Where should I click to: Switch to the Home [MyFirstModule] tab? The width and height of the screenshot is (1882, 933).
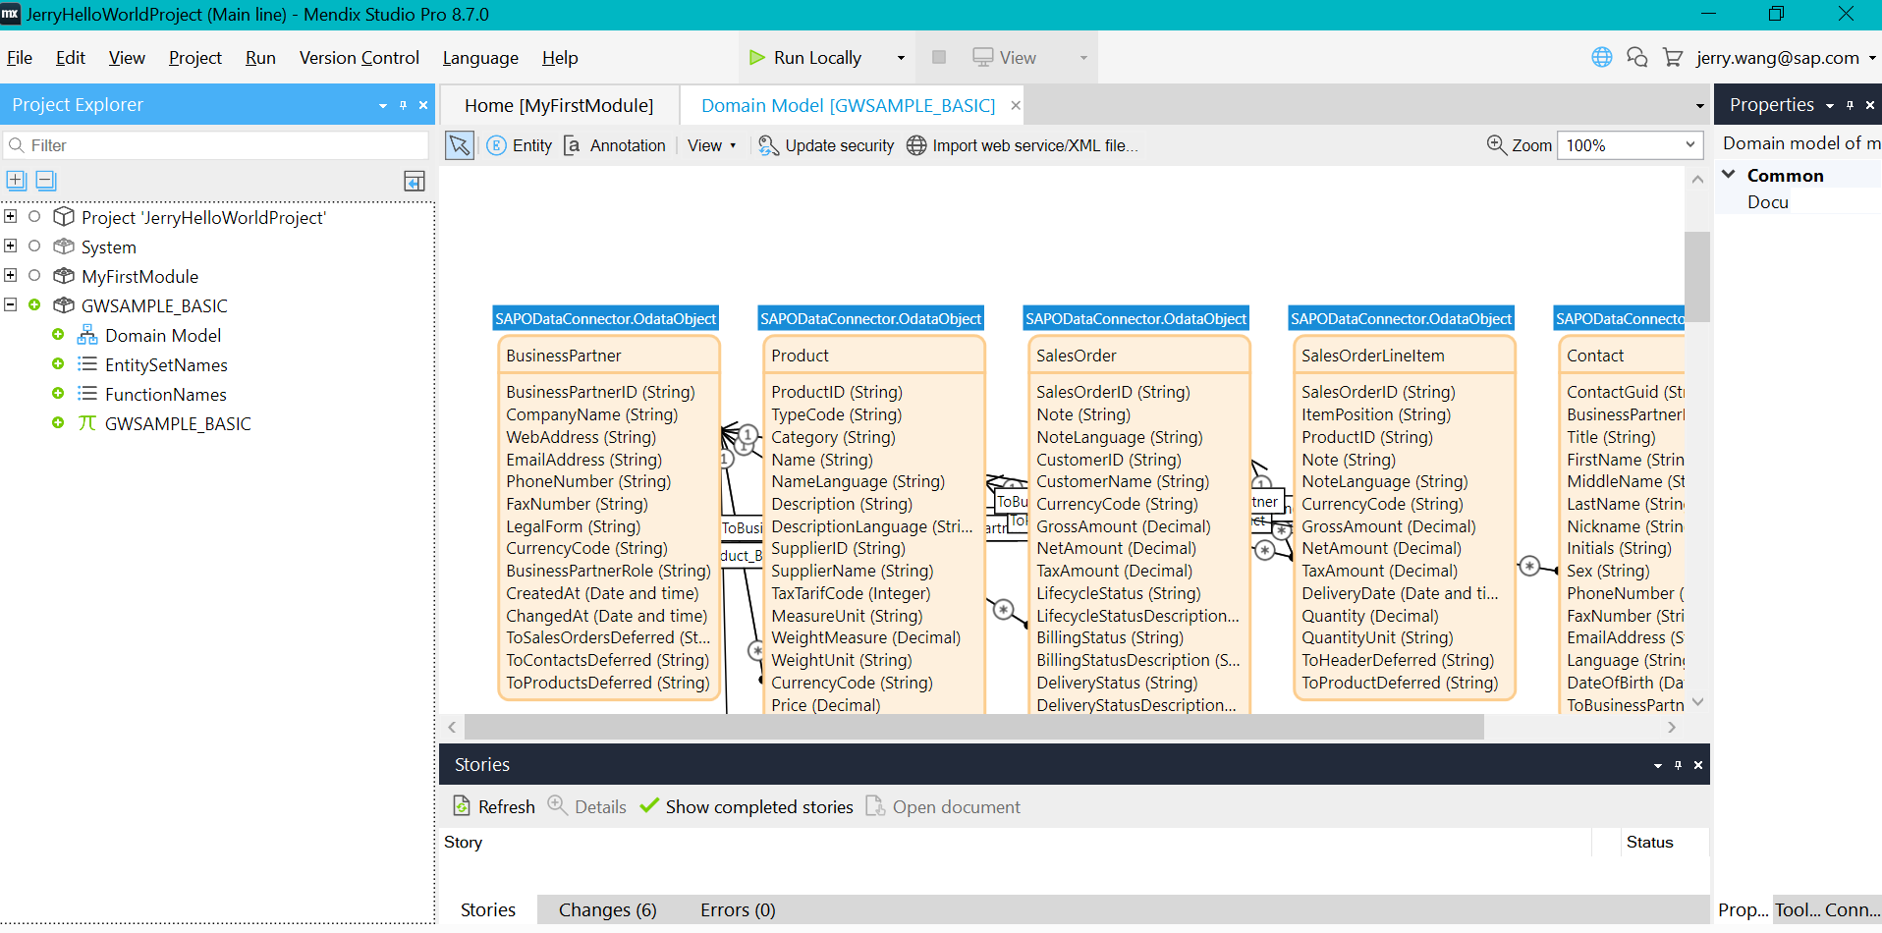(559, 105)
